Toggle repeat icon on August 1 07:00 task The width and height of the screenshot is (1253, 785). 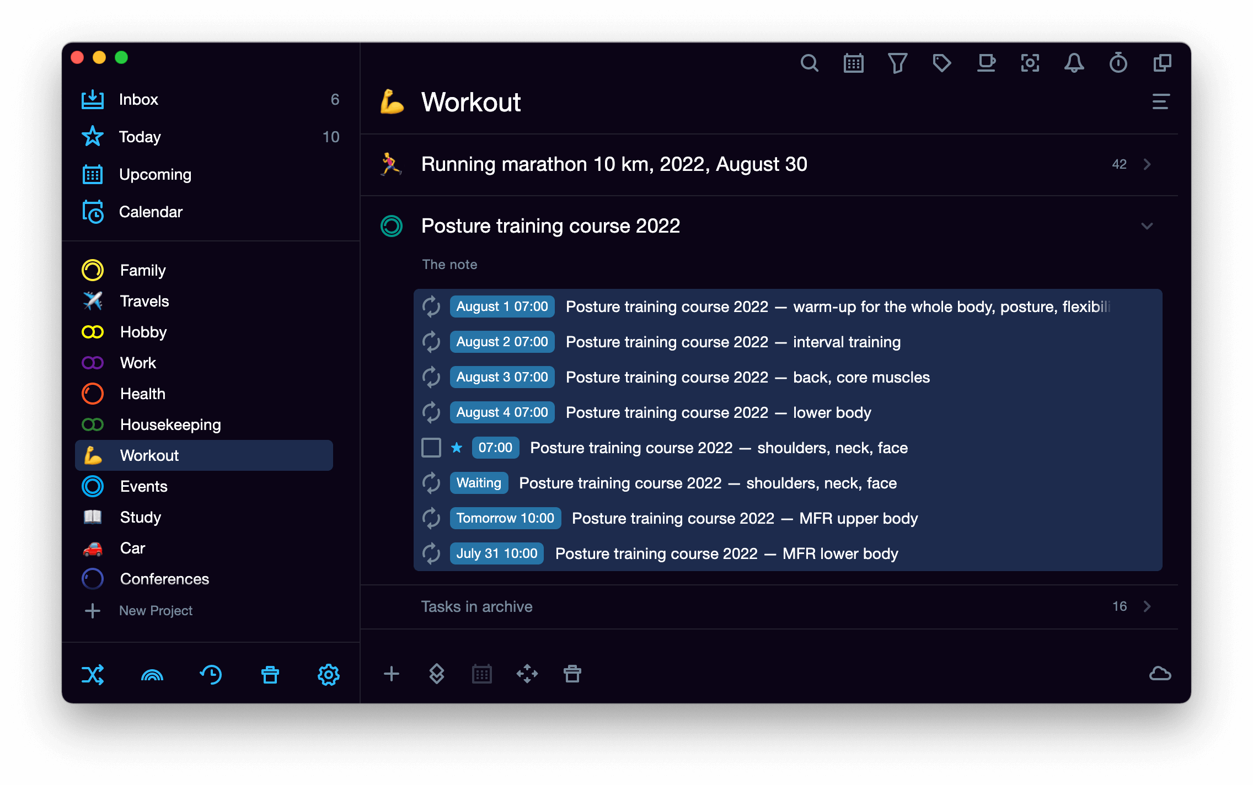coord(431,307)
